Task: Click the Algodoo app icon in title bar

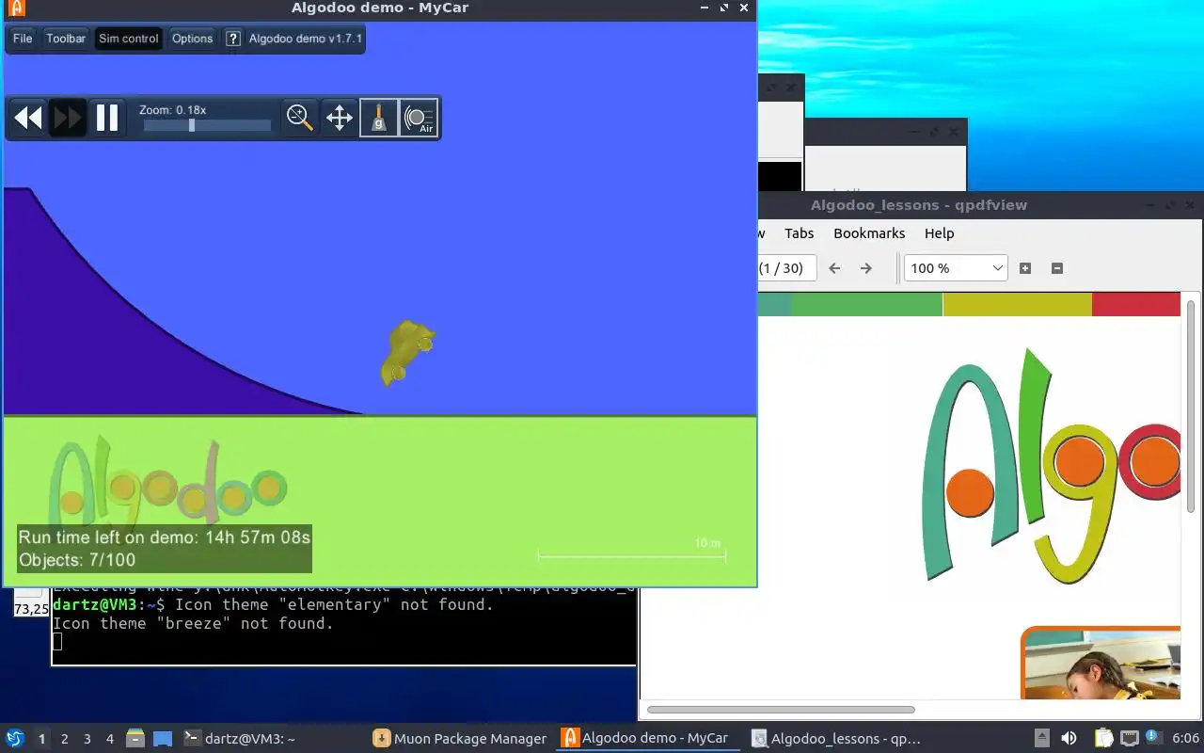Action: click(x=16, y=8)
